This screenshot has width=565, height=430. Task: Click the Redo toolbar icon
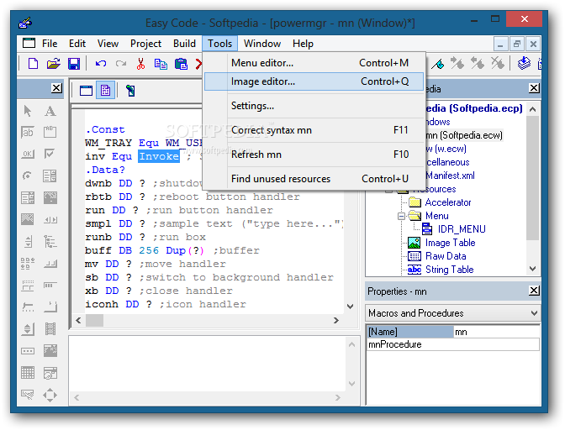121,64
